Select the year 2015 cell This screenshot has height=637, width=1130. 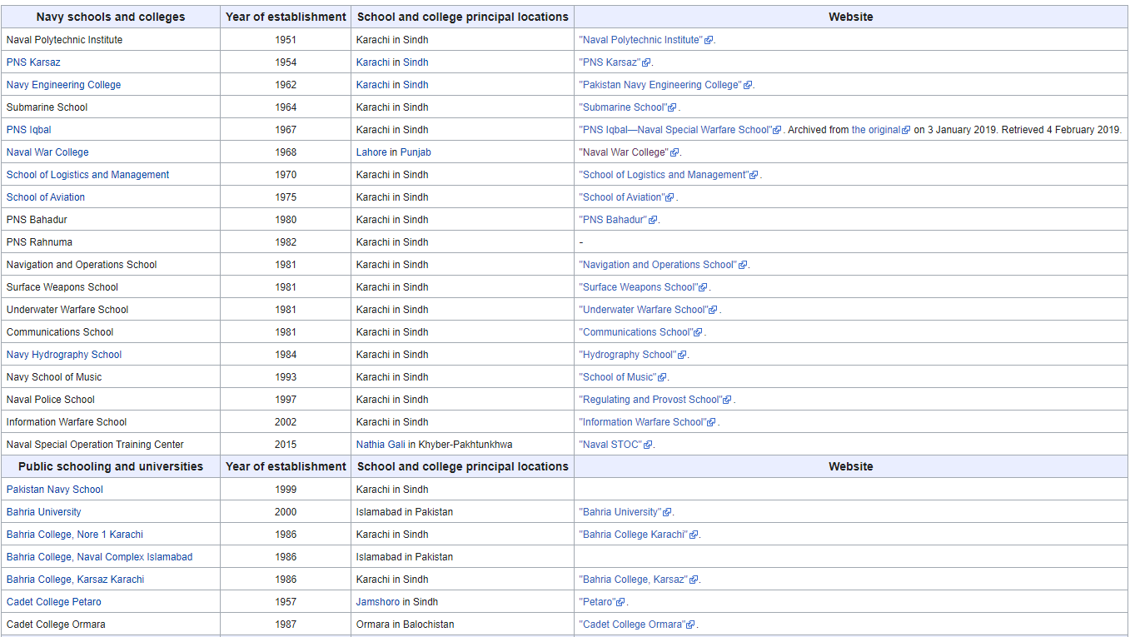tap(286, 445)
